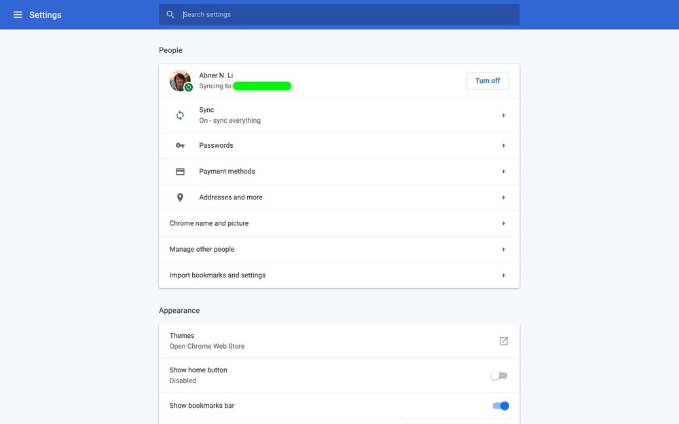Click the Turn off sync button
This screenshot has width=679, height=424.
click(x=488, y=81)
